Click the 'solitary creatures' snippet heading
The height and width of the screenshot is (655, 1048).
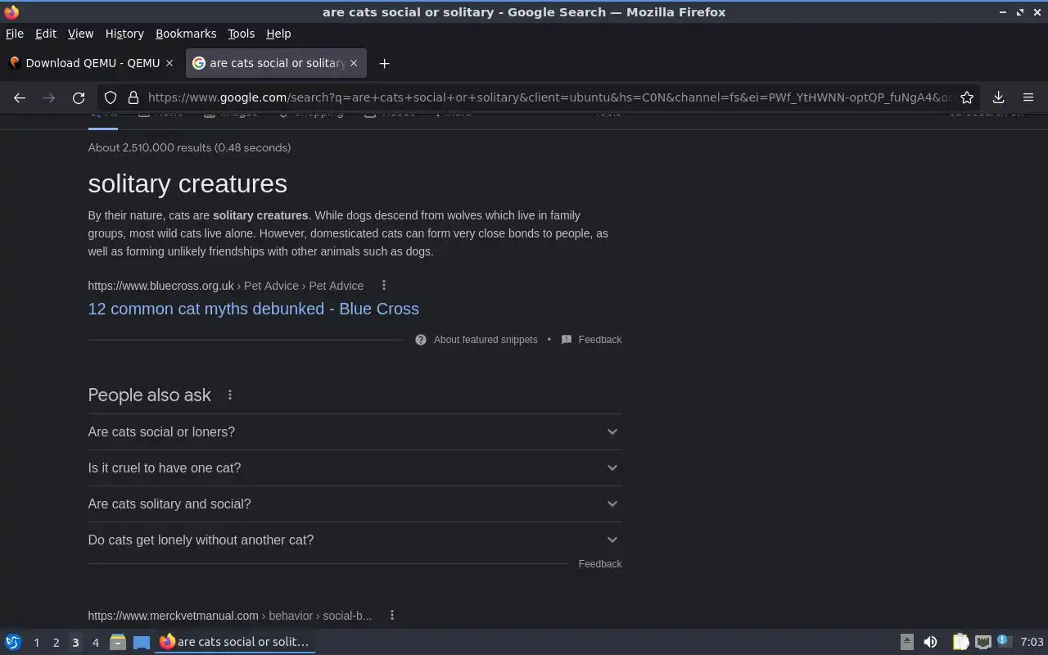click(187, 183)
